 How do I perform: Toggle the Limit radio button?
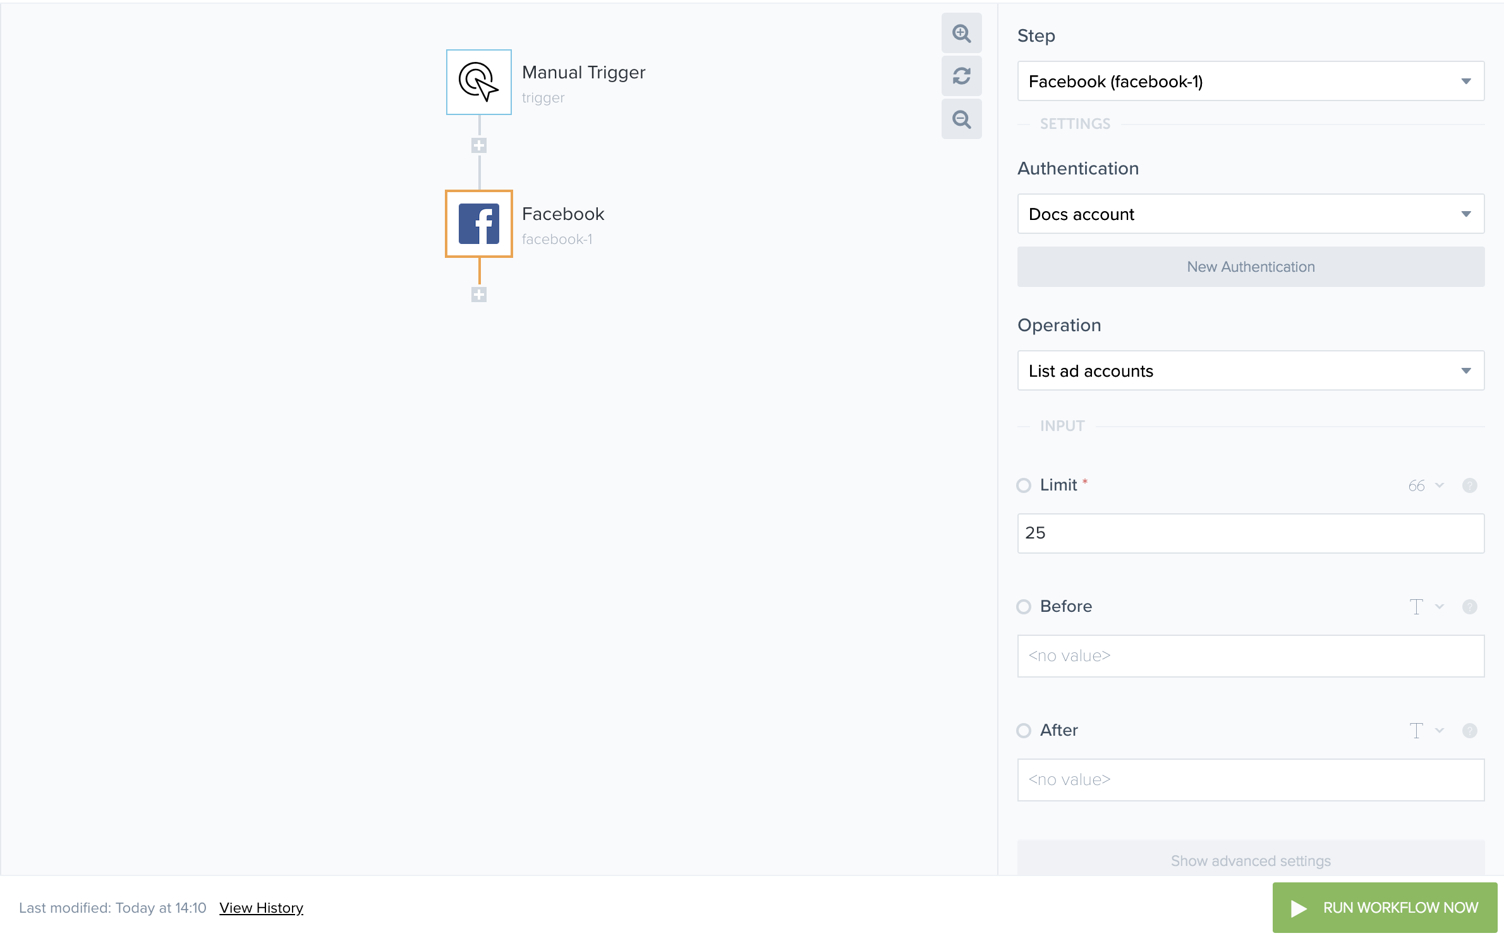(x=1024, y=485)
